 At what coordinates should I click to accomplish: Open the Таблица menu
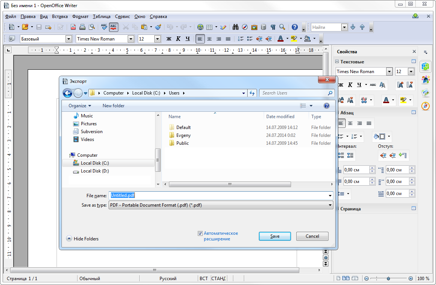tap(102, 16)
